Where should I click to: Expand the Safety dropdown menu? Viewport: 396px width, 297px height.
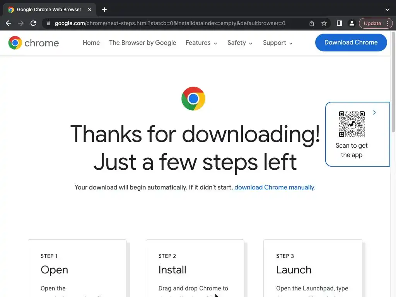pos(240,43)
